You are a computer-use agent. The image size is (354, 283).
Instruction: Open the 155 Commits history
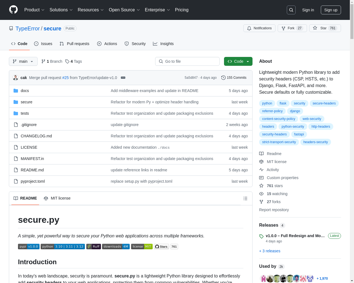click(x=234, y=78)
